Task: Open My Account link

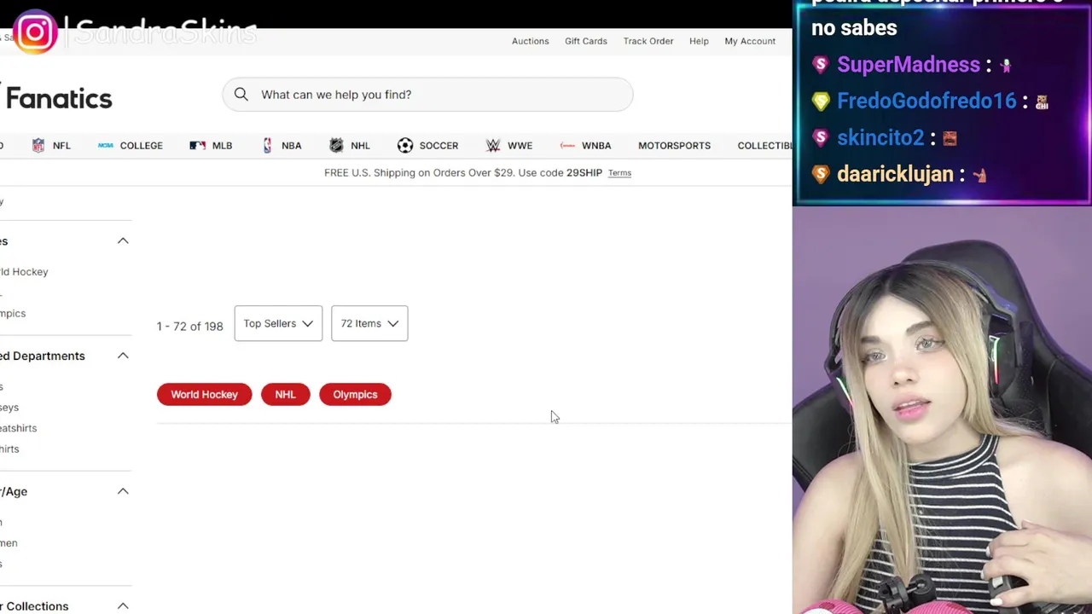Action: 750,41
